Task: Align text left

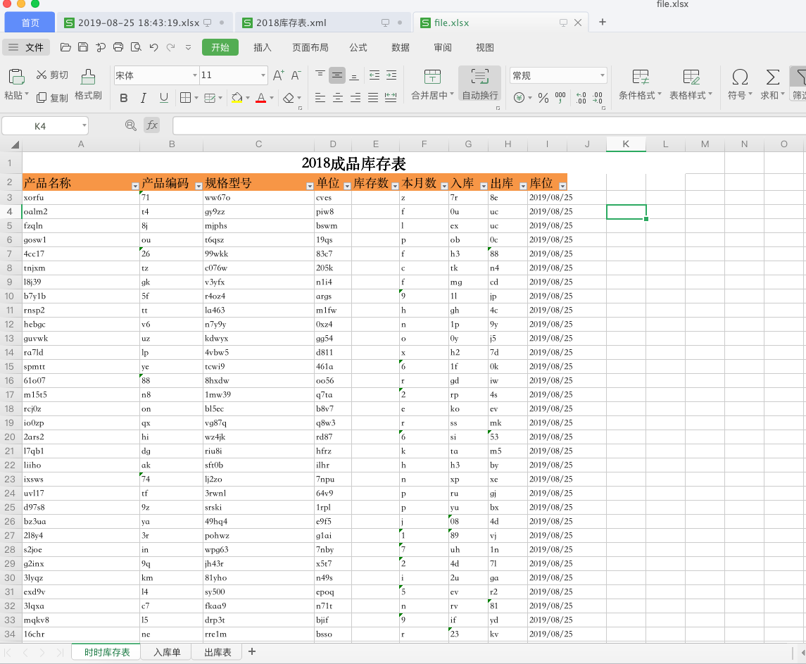Action: click(320, 98)
